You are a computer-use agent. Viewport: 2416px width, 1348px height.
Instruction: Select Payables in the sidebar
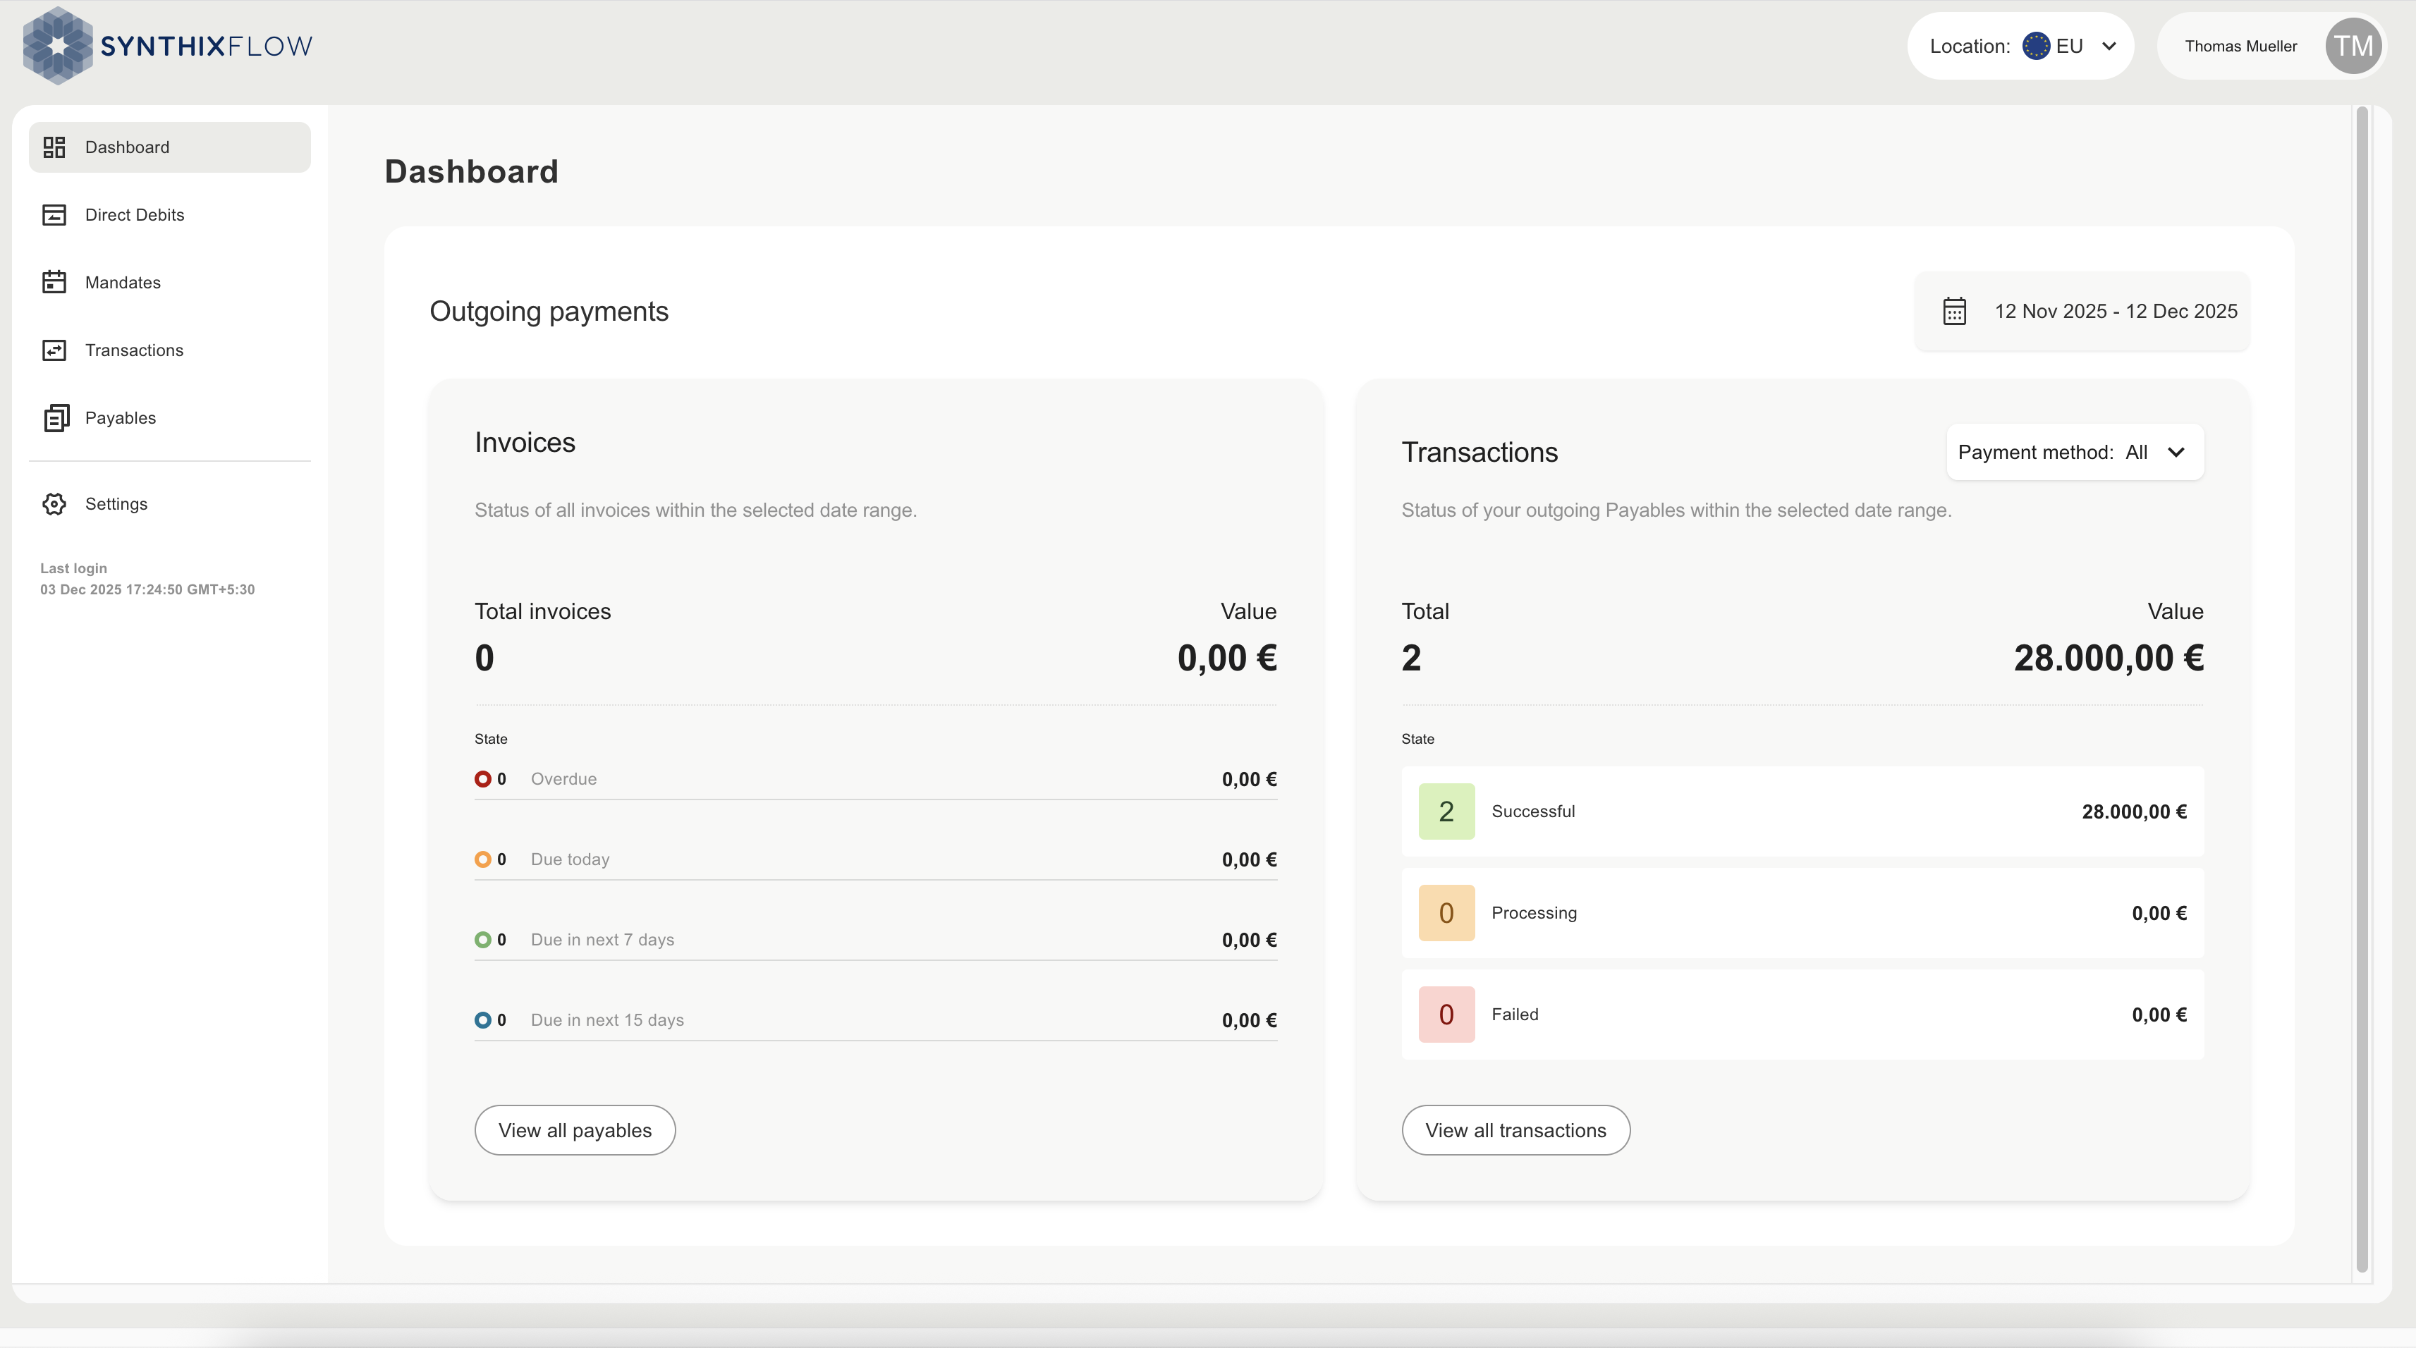tap(170, 418)
